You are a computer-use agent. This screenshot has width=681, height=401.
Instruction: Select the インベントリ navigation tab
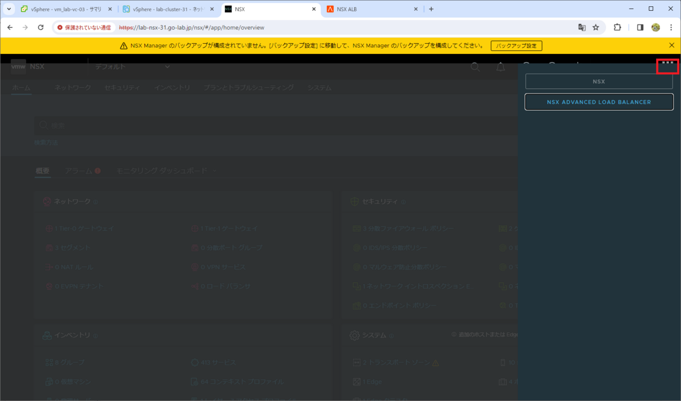coord(172,88)
